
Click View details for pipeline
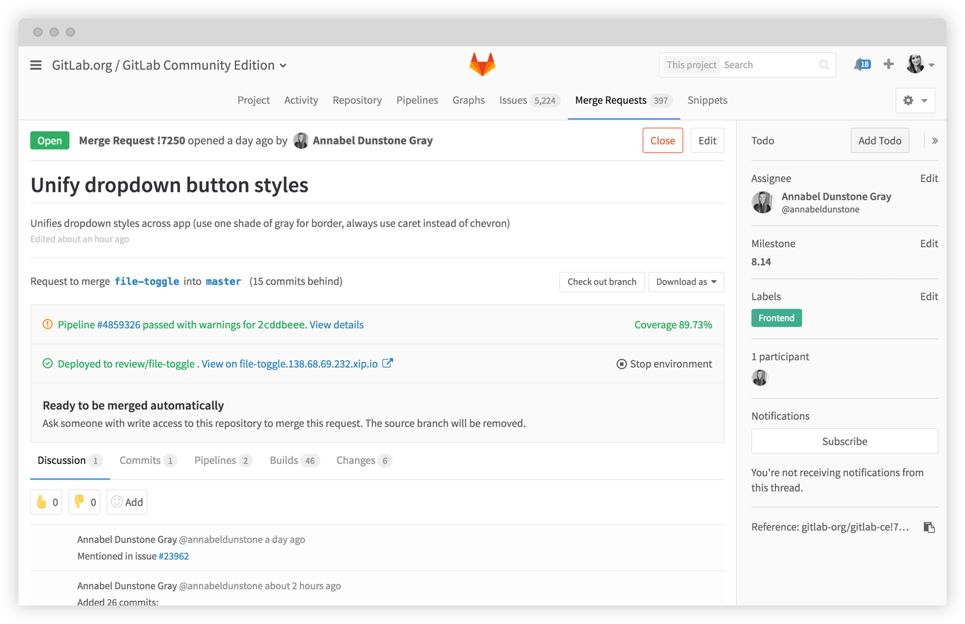tap(336, 325)
